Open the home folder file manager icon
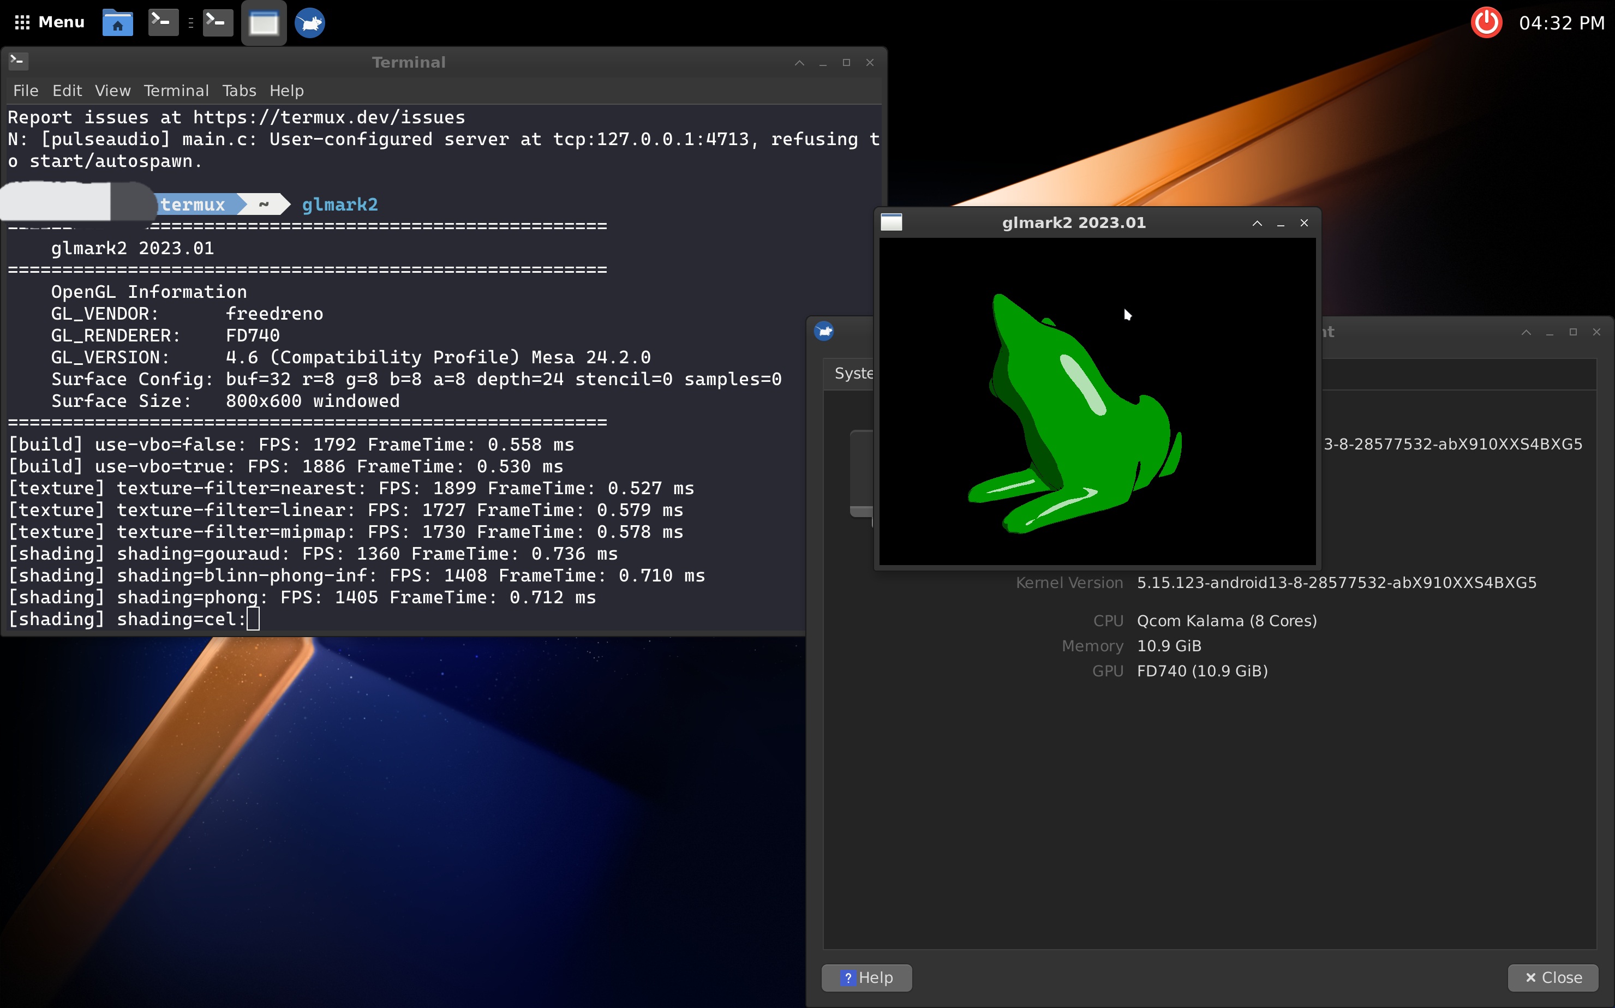This screenshot has height=1008, width=1615. pyautogui.click(x=117, y=23)
